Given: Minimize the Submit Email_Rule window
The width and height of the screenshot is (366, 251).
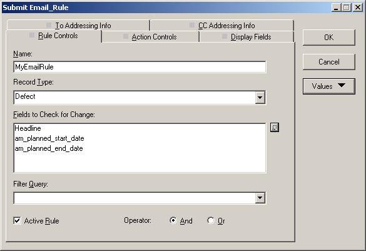Looking at the screenshot, I should pos(336,8).
